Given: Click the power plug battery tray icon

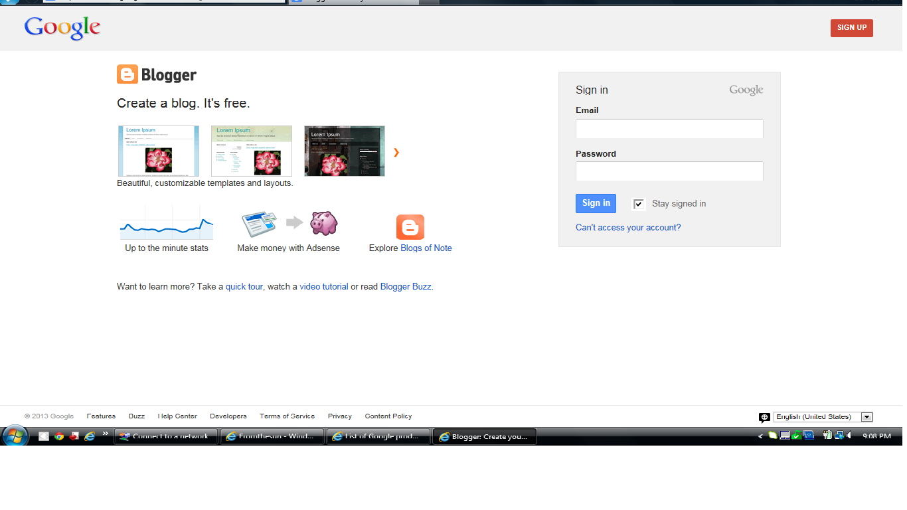Looking at the screenshot, I should pyautogui.click(x=828, y=436).
